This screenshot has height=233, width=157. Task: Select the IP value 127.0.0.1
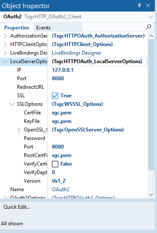(63, 70)
